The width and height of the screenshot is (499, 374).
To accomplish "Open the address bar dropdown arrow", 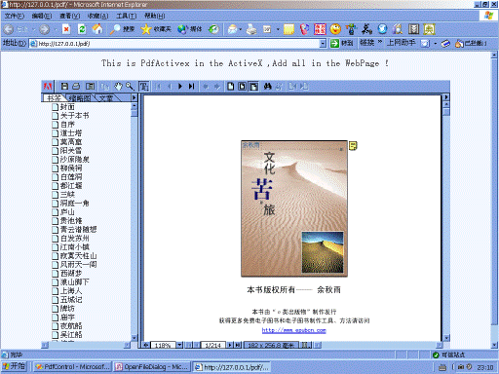I will [323, 43].
